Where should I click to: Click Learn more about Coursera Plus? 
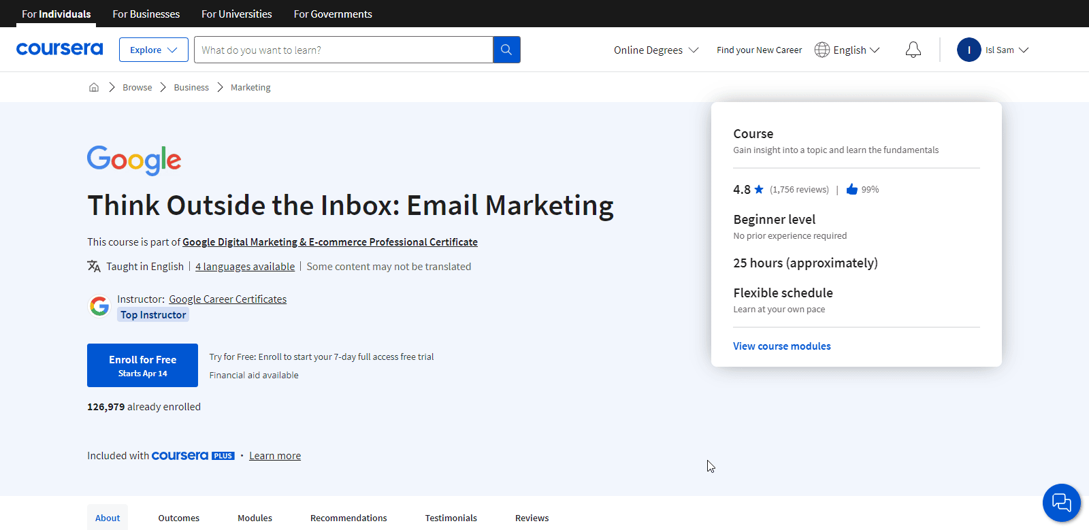pyautogui.click(x=275, y=456)
